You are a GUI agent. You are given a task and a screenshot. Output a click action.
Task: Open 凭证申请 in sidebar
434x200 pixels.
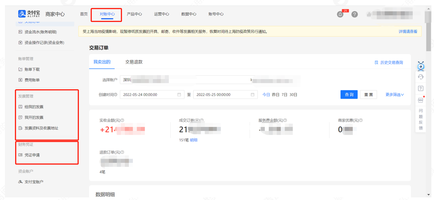click(32, 155)
